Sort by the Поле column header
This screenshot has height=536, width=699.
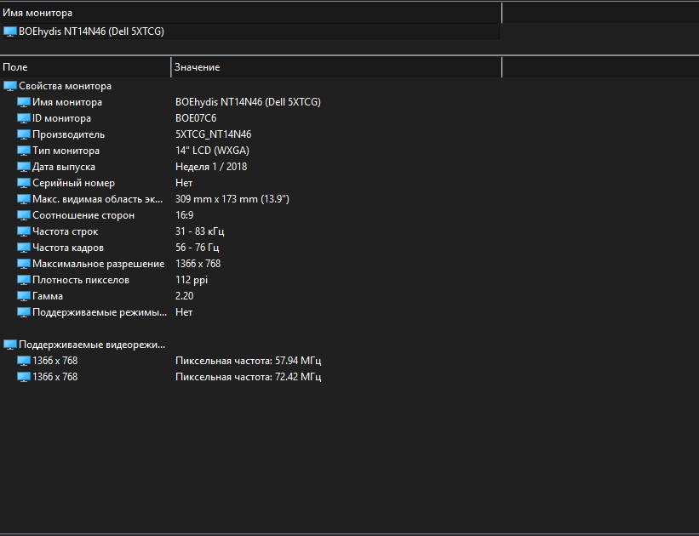(x=85, y=67)
